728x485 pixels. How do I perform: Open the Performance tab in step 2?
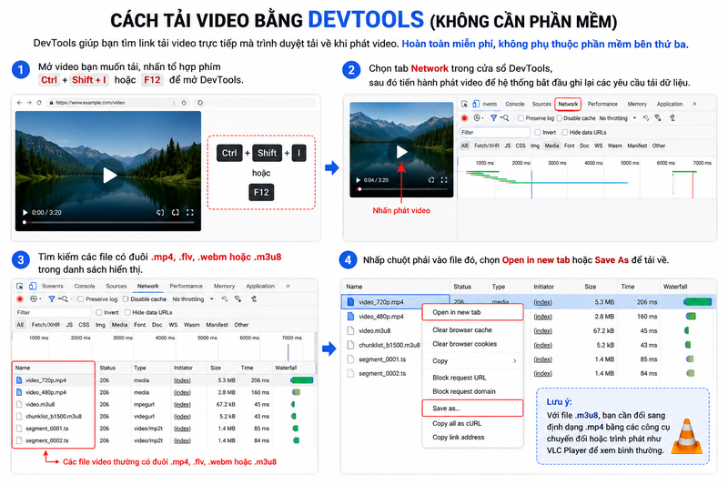point(602,104)
